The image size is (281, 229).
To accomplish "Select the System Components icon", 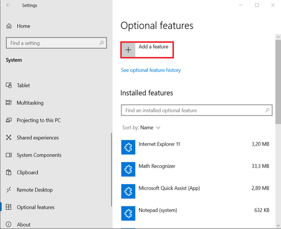I will 9,155.
